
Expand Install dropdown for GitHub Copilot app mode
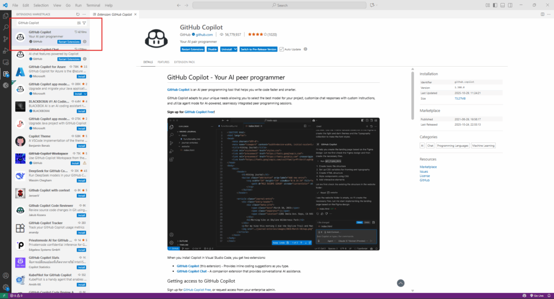pos(85,94)
